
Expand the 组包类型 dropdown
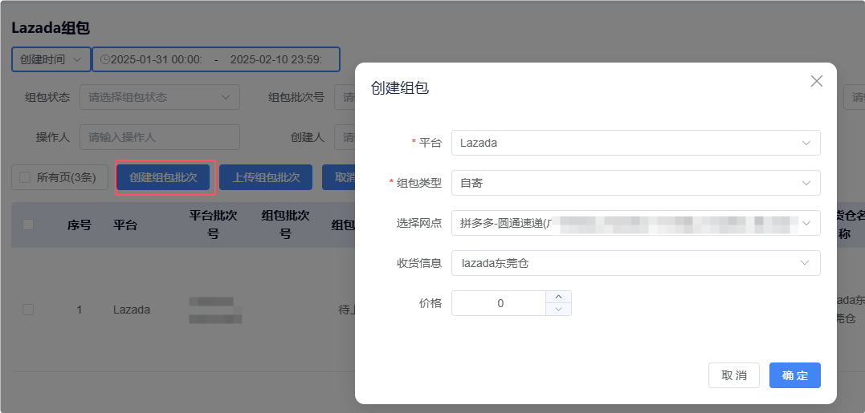[634, 183]
